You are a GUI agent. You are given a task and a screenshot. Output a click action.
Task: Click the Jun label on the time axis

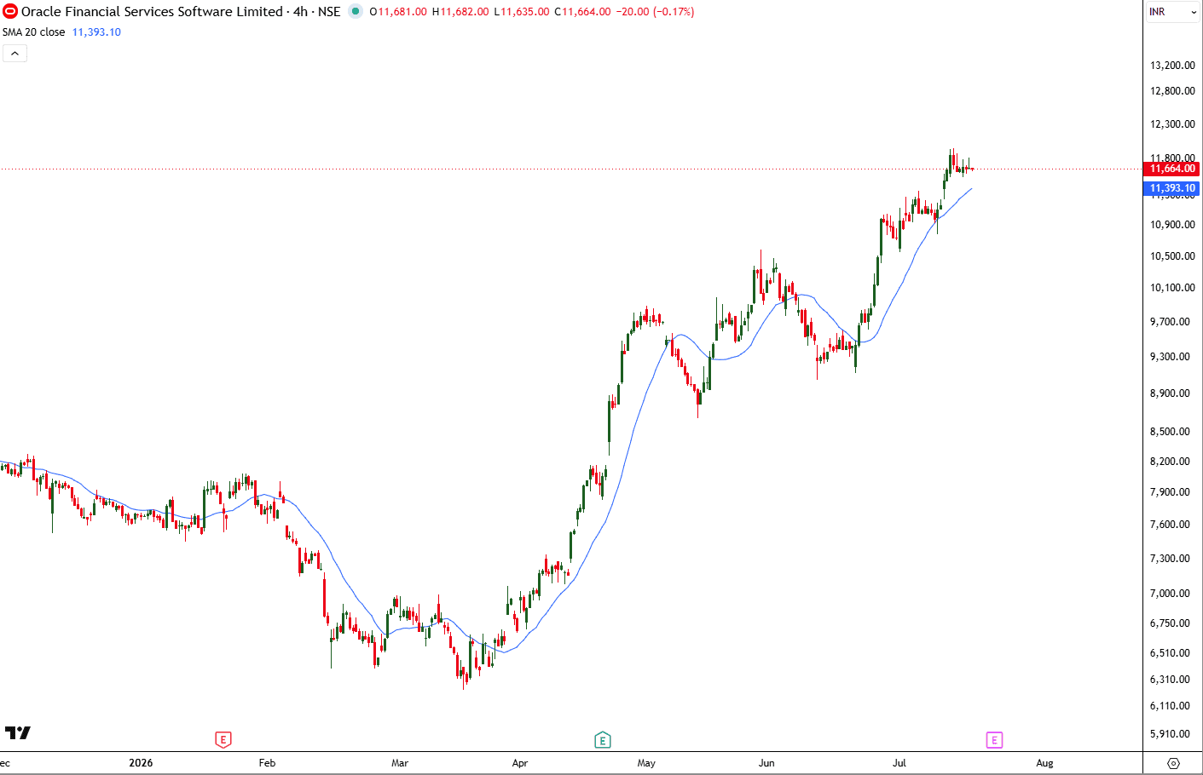tap(766, 763)
